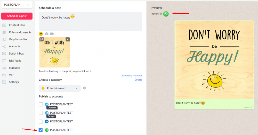The height and width of the screenshot is (135, 258).
Task: Click the WhatsApp account icon in list
Action: 47,130
